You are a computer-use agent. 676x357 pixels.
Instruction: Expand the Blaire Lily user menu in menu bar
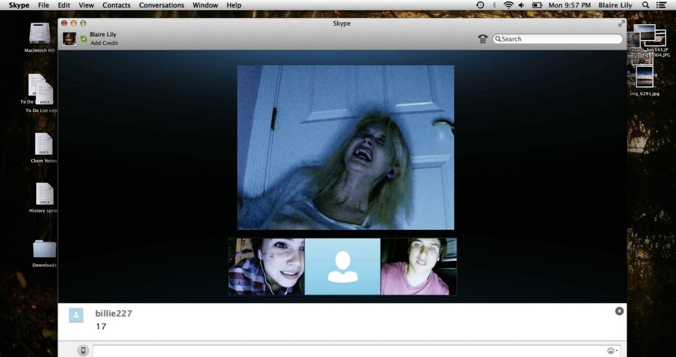click(x=615, y=5)
